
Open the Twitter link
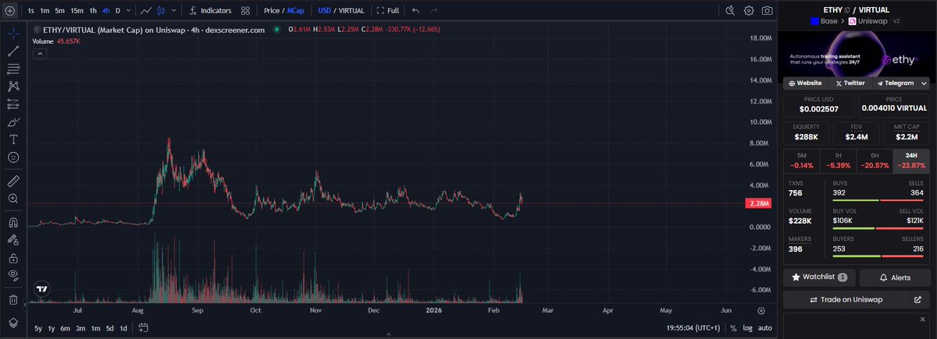[850, 83]
